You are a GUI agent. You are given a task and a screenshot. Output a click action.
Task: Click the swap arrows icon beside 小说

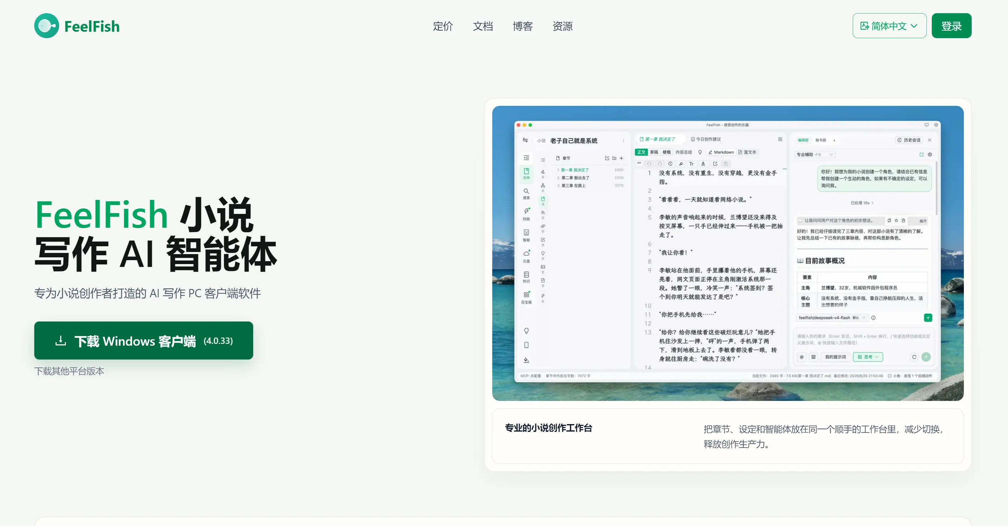(525, 140)
